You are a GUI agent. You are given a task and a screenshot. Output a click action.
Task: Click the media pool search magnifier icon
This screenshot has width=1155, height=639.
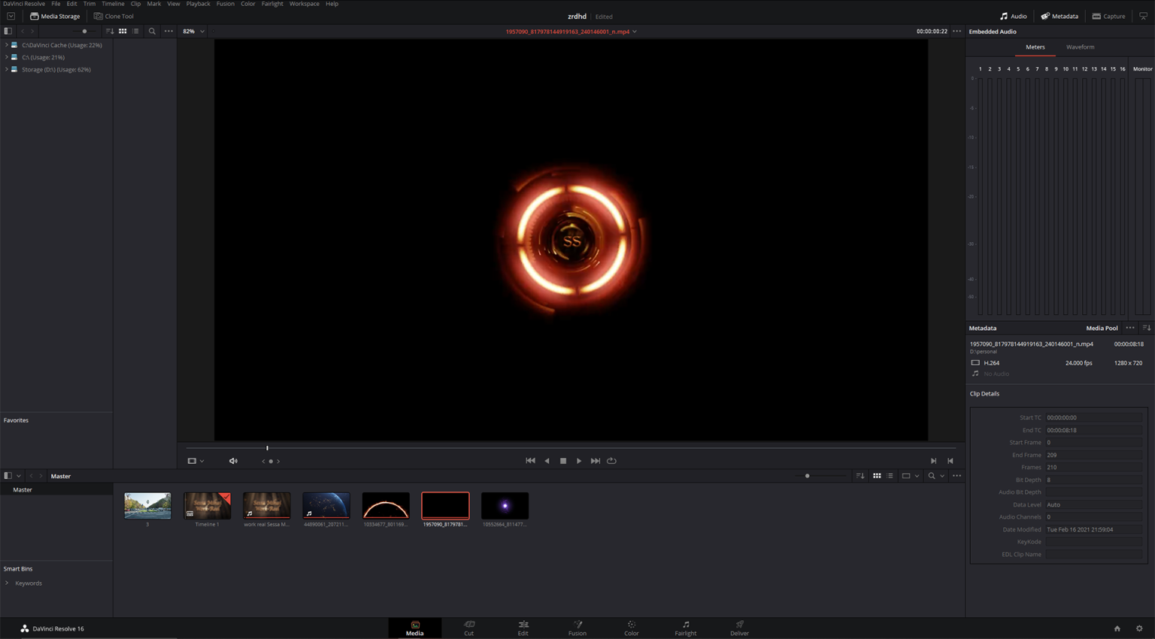pyautogui.click(x=932, y=476)
